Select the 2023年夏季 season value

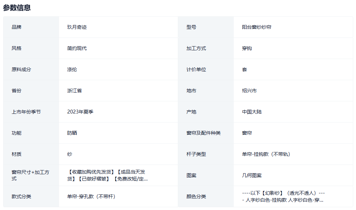pos(80,112)
